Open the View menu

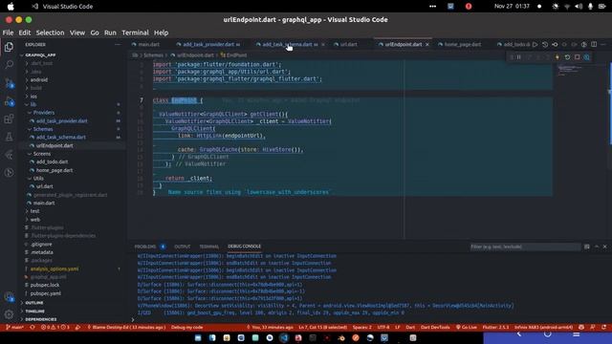point(77,32)
